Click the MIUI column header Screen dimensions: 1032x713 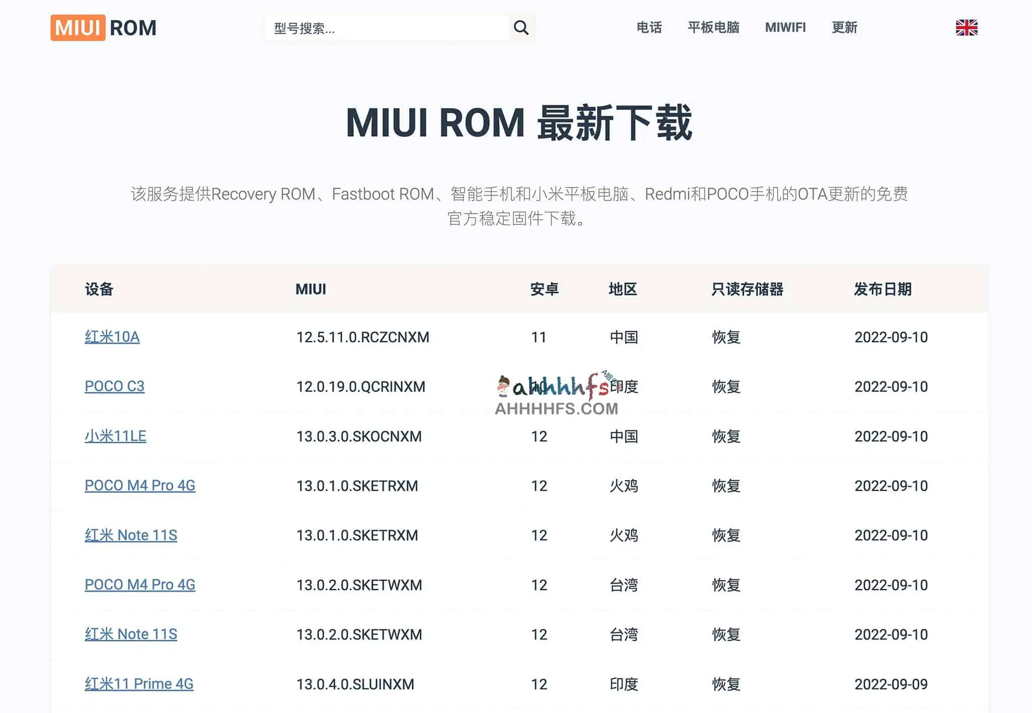(311, 289)
